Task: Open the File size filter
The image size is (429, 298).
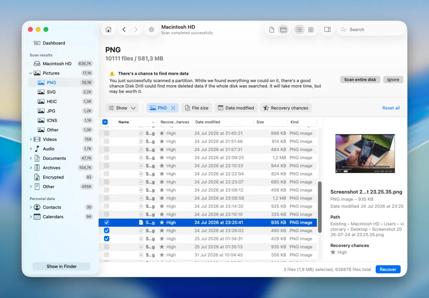Action: pyautogui.click(x=197, y=108)
